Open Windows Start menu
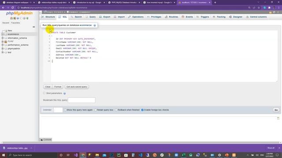 (x=4, y=155)
